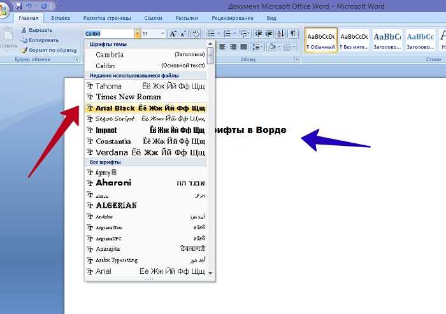The width and height of the screenshot is (446, 314).
Task: Switch to the Вставка tab
Action: click(61, 18)
